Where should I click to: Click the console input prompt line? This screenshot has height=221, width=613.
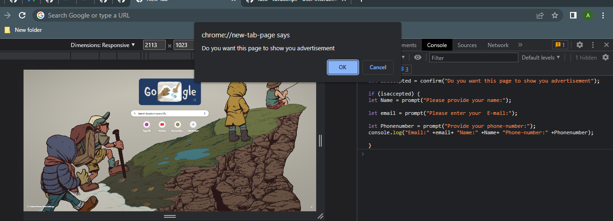point(485,154)
